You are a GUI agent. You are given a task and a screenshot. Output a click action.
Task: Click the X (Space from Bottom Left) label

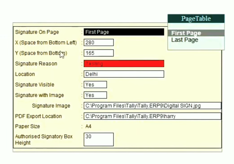(x=46, y=43)
